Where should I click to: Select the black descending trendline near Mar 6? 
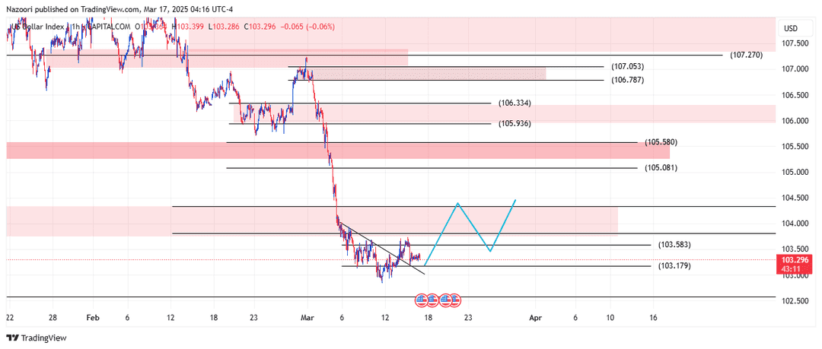pyautogui.click(x=382, y=249)
